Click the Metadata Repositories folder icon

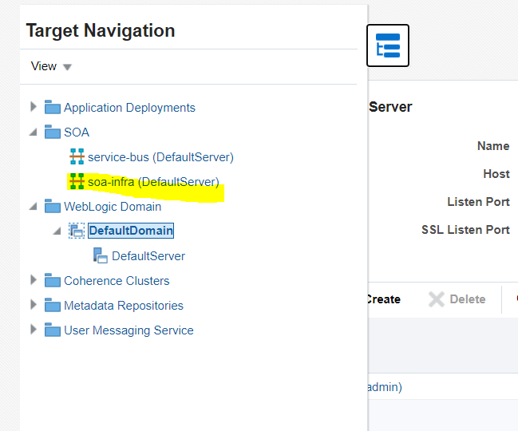coord(53,306)
